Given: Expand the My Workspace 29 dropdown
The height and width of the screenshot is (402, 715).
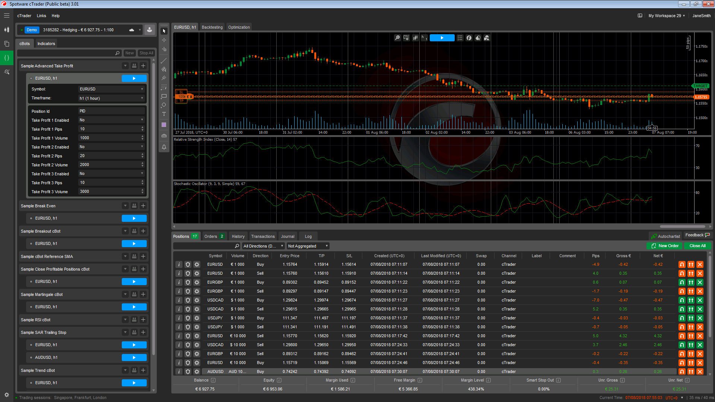Looking at the screenshot, I should [x=667, y=16].
